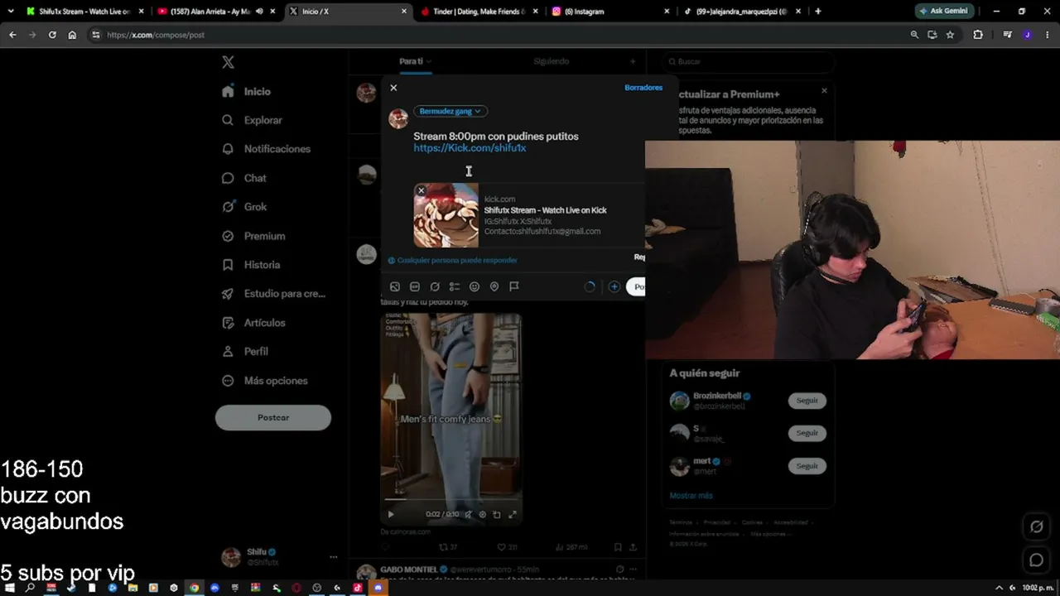Click the flag icon in composer toolbar

(x=514, y=286)
